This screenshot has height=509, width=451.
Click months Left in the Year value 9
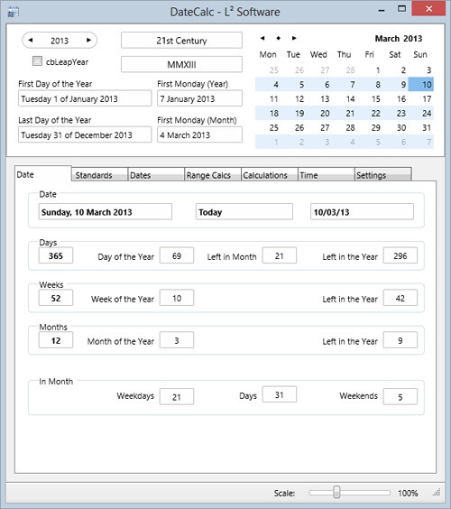pos(400,340)
